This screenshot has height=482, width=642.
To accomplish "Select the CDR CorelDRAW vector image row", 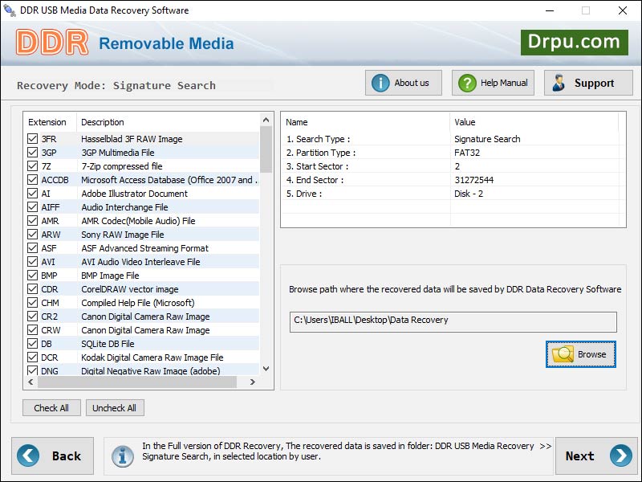I will 144,289.
